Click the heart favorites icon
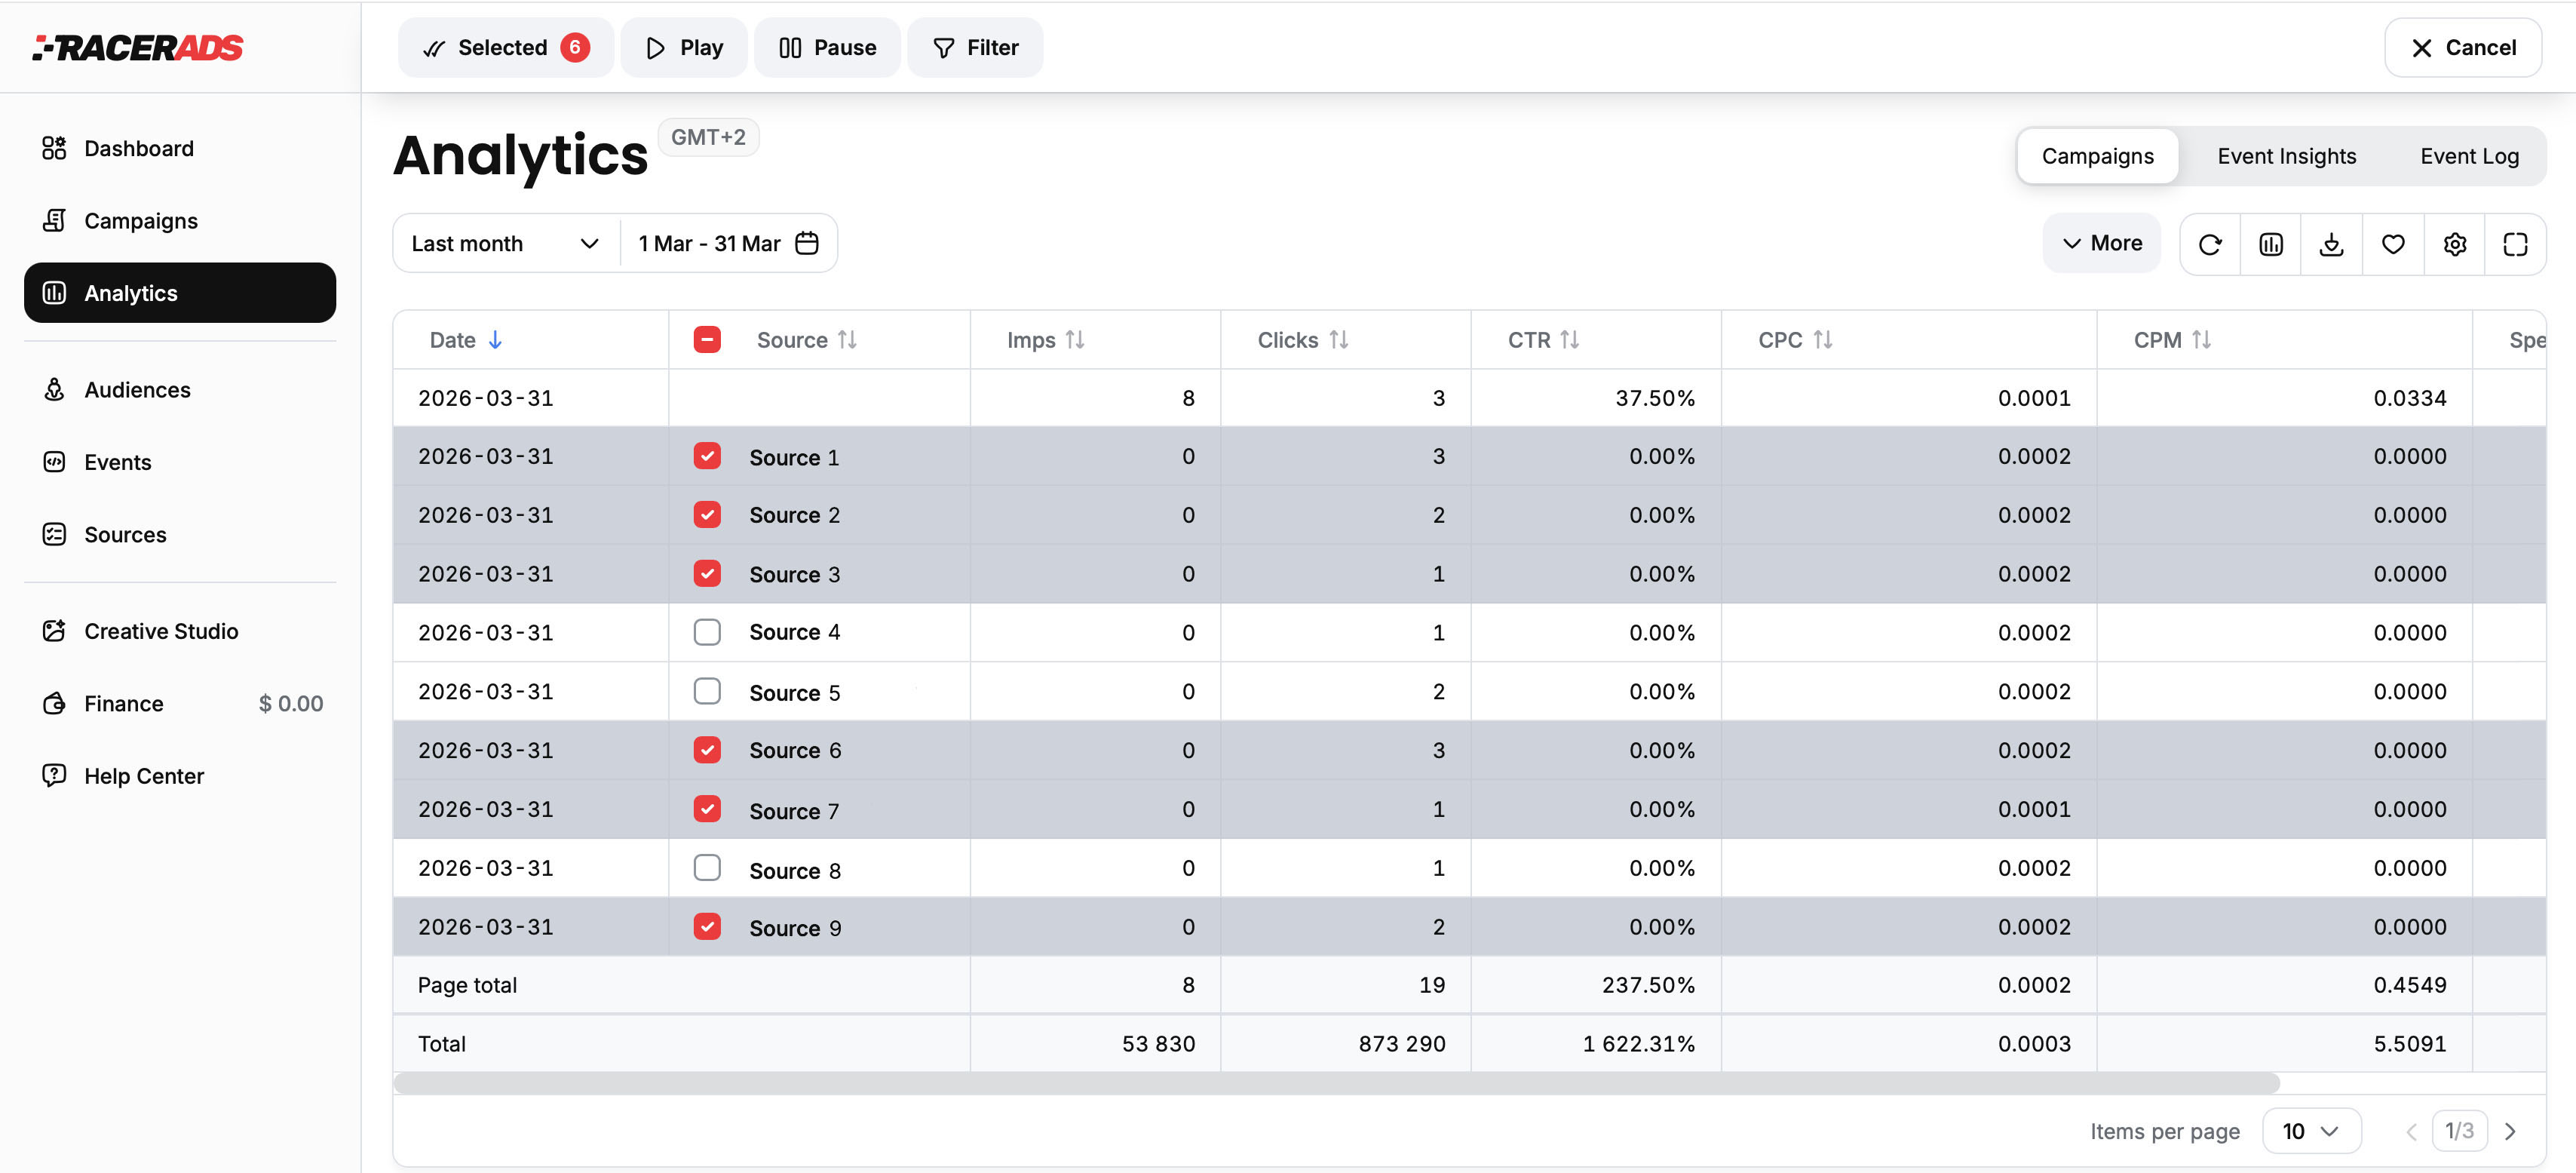Image resolution: width=2576 pixels, height=1173 pixels. [x=2393, y=244]
